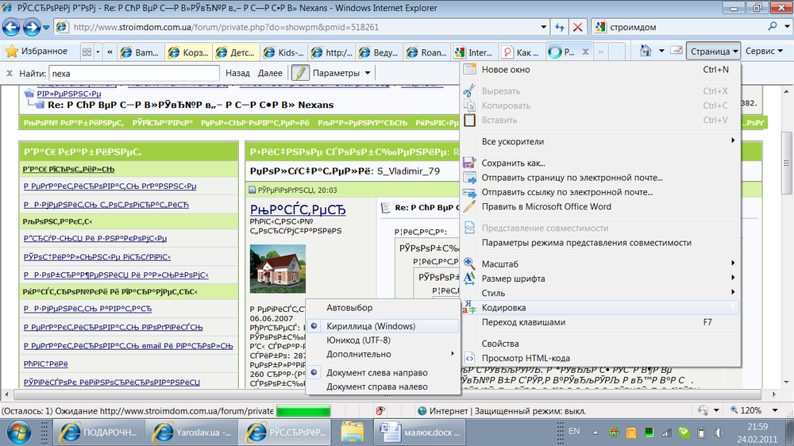Open the Сервис toolbar dropdown
Viewport: 794px width, 446px height.
pyautogui.click(x=765, y=52)
